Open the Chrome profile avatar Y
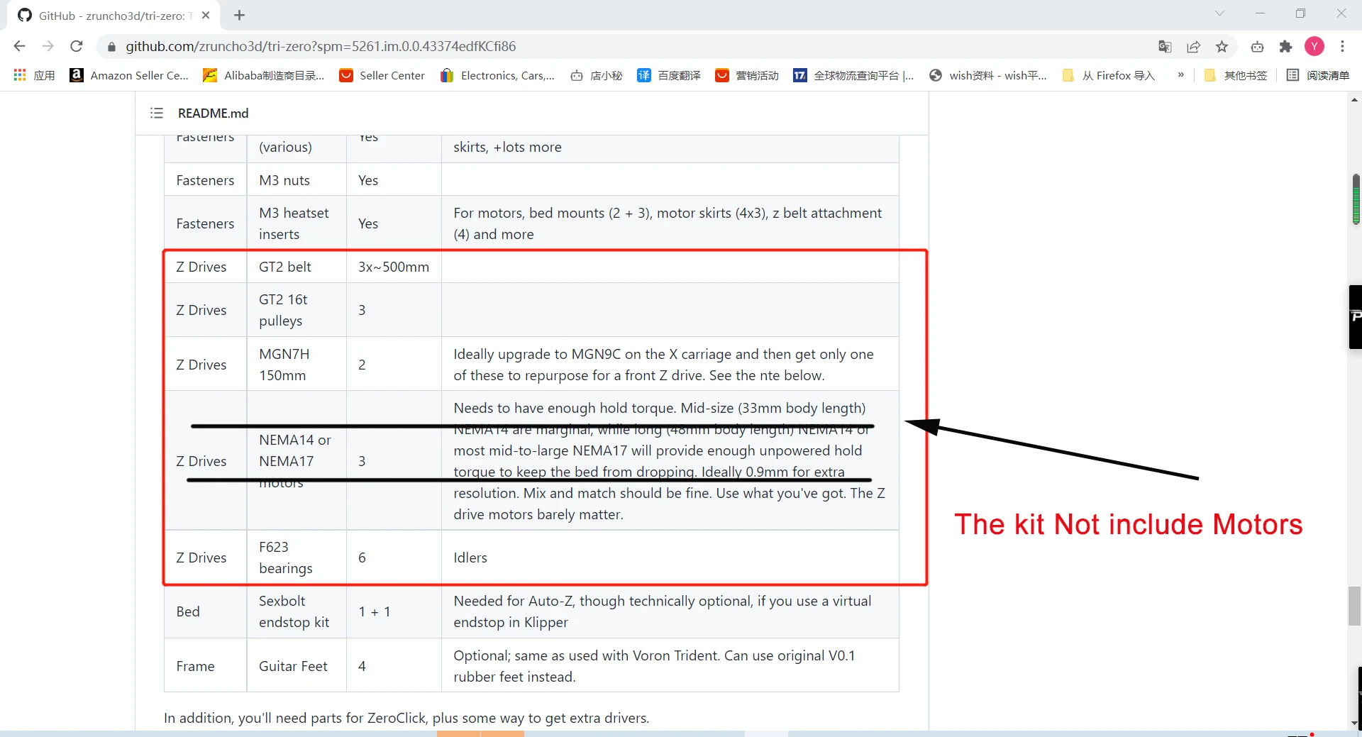Screen dimensions: 1362x737 tap(1314, 47)
